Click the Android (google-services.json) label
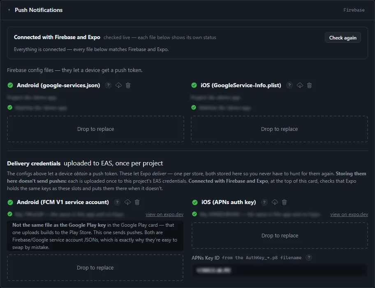The width and height of the screenshot is (375, 288). [58, 86]
